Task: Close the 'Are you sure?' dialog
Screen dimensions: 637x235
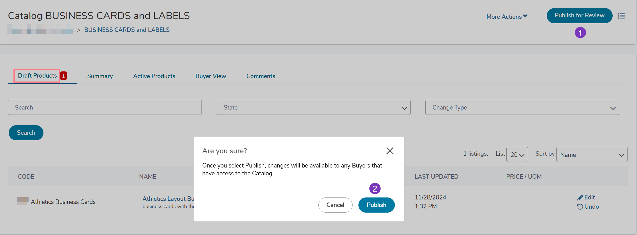Action: coord(390,151)
